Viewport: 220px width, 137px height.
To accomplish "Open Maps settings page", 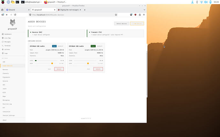I will tap(4, 96).
